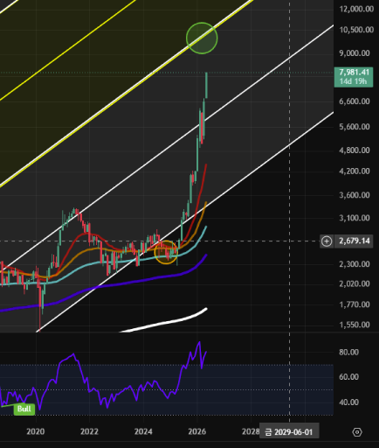This screenshot has width=379, height=448.
Task: Click the current price tag 7,981.41
Action: tap(354, 77)
